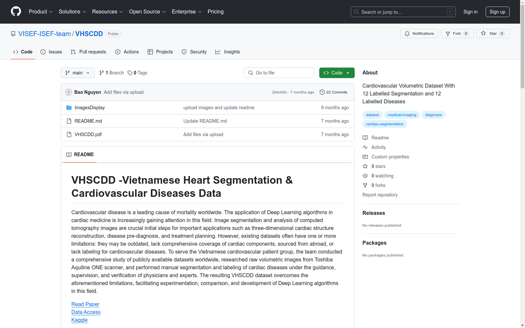The image size is (525, 328).
Task: Focus the Go to file input
Action: [279, 73]
